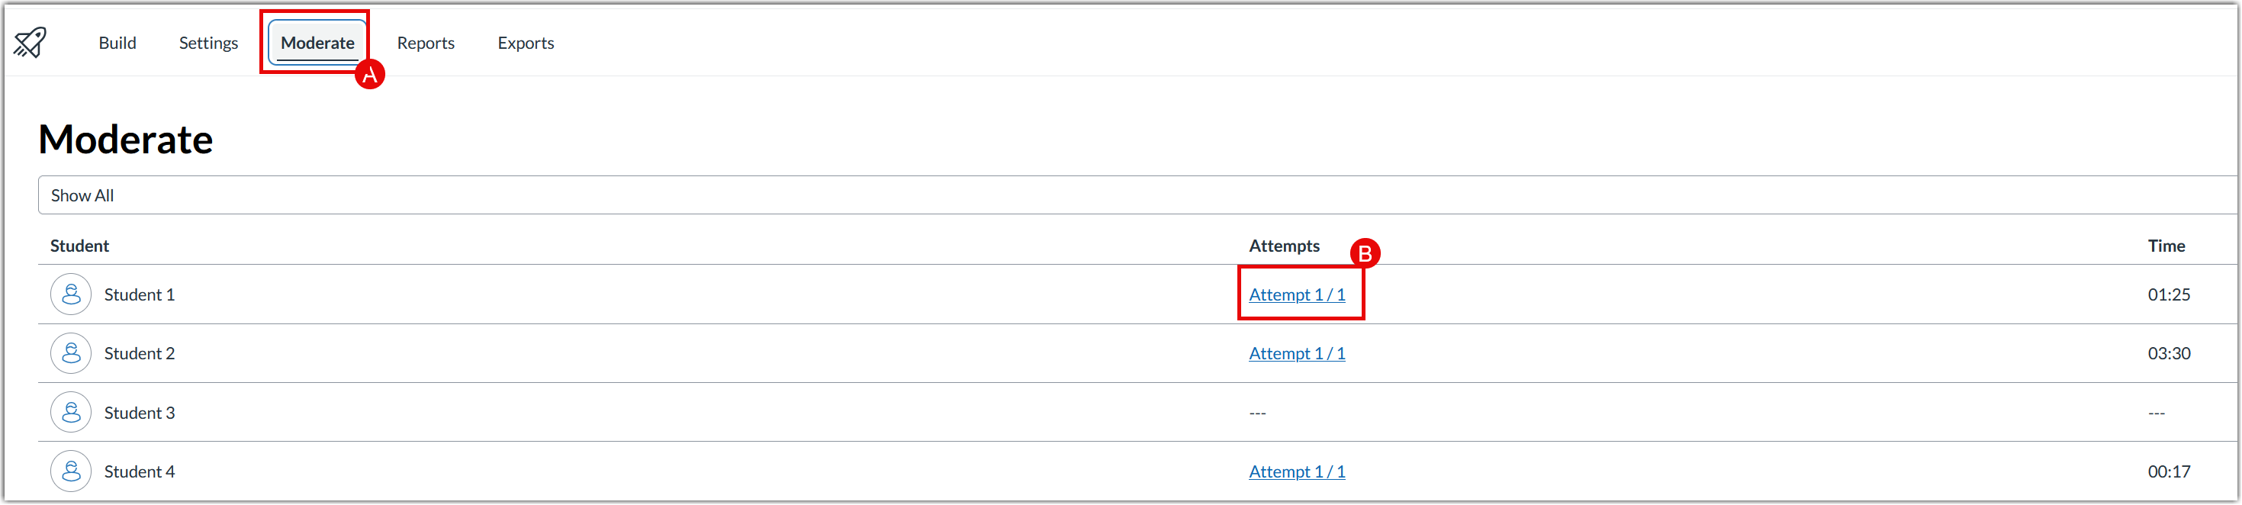Viewport: 2242px width, 505px height.
Task: Click the rocket quiz logo icon
Action: (x=29, y=42)
